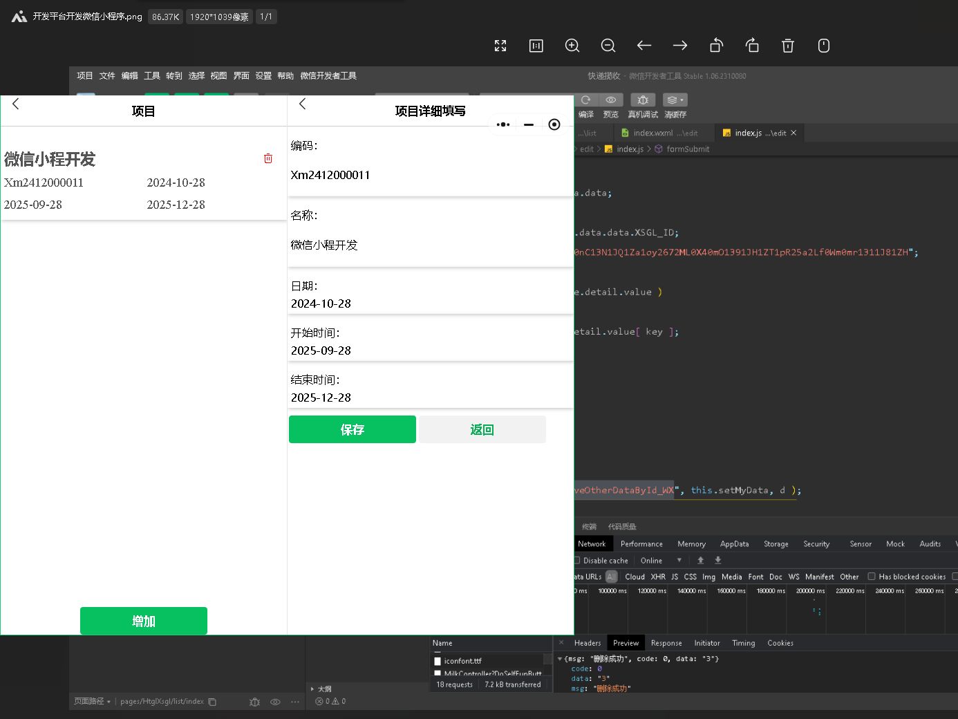Click the formSubmit breadcrumb item
The height and width of the screenshot is (719, 958).
click(x=682, y=149)
